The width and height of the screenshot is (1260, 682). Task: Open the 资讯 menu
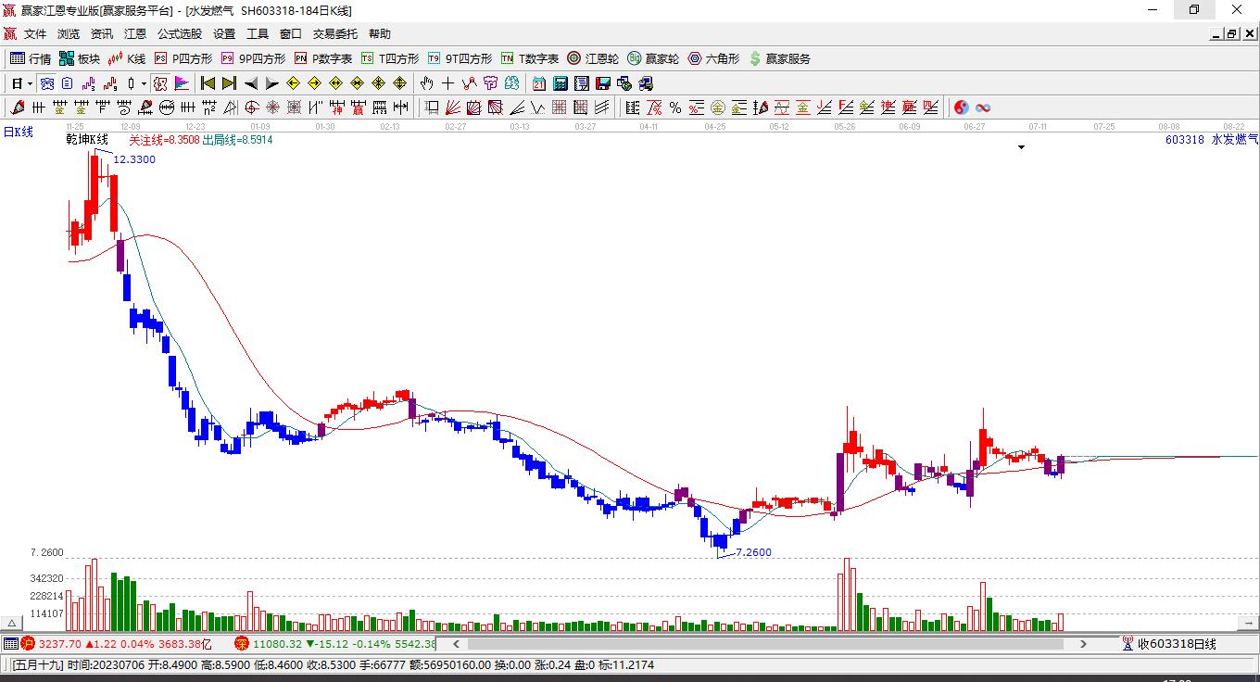102,34
